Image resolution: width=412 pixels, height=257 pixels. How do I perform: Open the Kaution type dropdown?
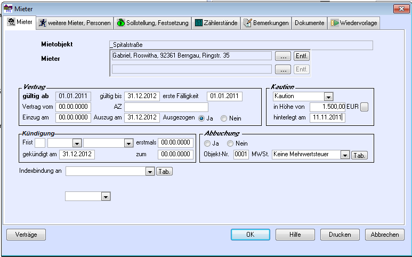pyautogui.click(x=328, y=97)
